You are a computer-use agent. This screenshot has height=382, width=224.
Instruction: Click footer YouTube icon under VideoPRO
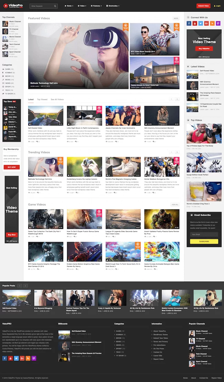click(10, 358)
